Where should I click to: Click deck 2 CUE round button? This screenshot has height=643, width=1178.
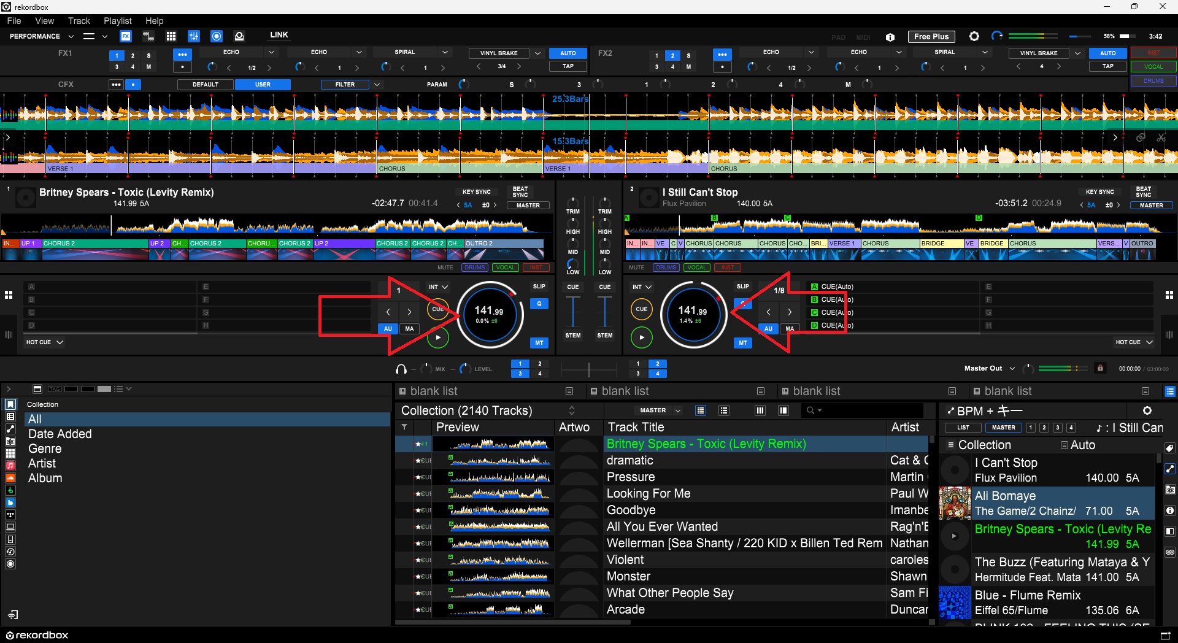[x=641, y=309]
